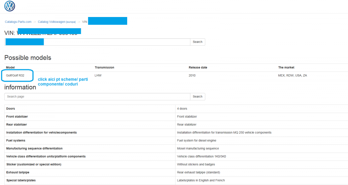Image resolution: width=348 pixels, height=185 pixels.
Task: Click the Front stabilizer row label
Action: pos(17,116)
